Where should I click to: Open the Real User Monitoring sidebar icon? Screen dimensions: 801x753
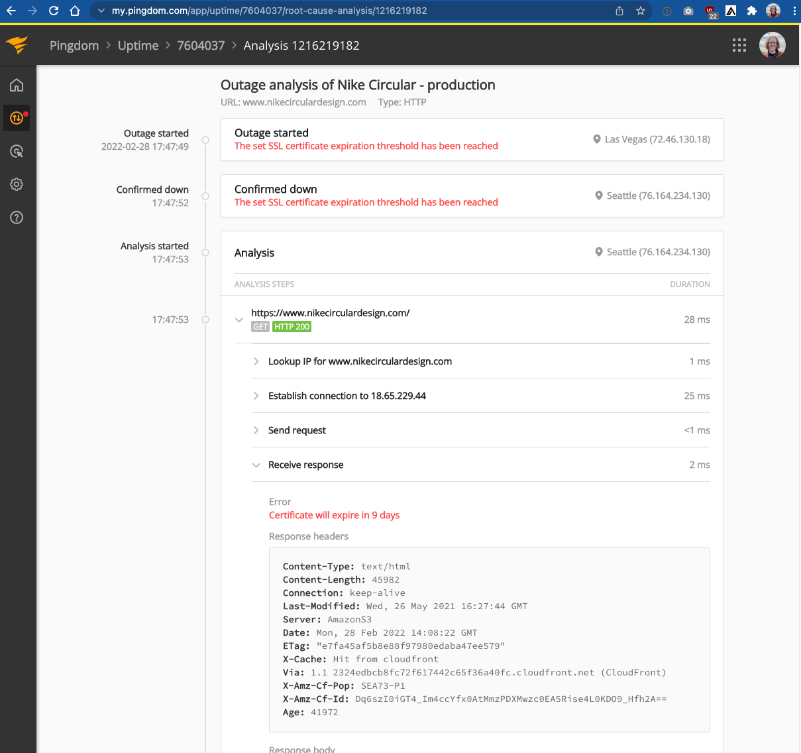(17, 151)
